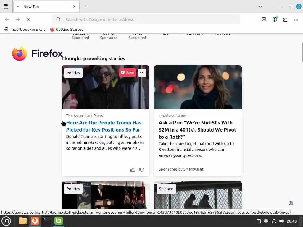Open the Terminal from the taskbar
This screenshot has width=303, height=227.
[x=46, y=221]
